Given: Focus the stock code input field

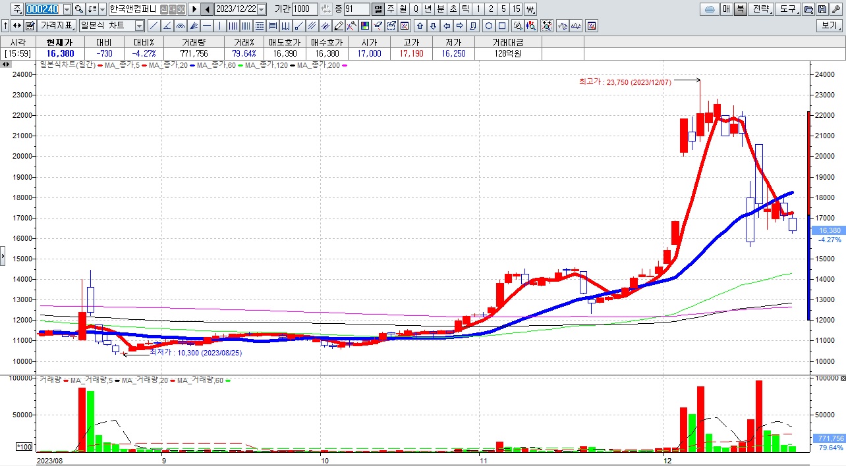Looking at the screenshot, I should pyautogui.click(x=43, y=9).
